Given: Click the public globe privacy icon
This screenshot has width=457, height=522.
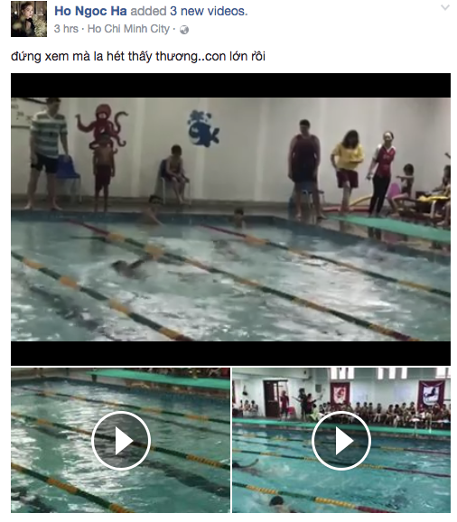Looking at the screenshot, I should click(x=184, y=30).
